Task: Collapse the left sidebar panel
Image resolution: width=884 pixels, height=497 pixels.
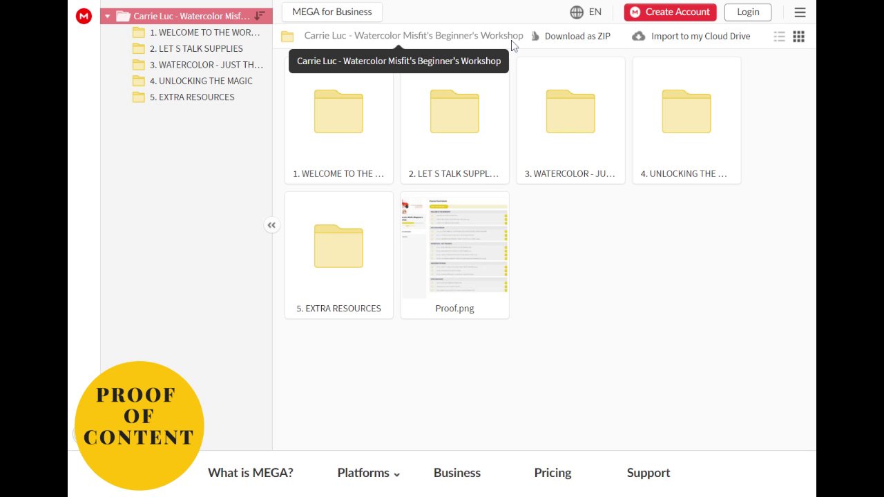Action: [271, 225]
